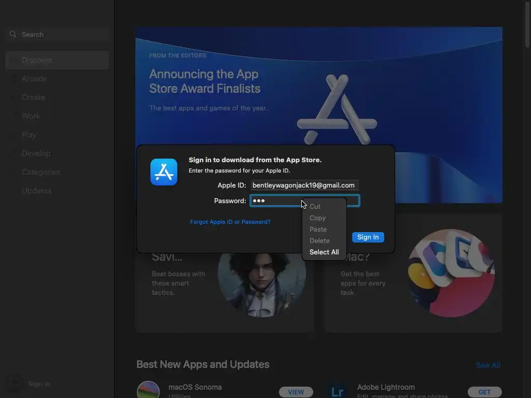Click the Apple ID email field
531x398 pixels.
[304, 186]
